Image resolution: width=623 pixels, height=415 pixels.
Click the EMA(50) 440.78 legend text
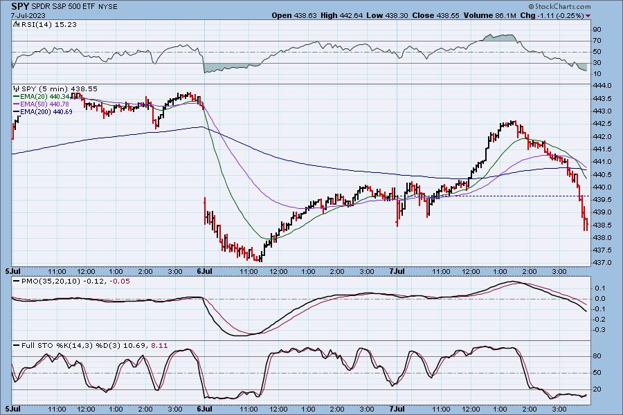tap(44, 104)
